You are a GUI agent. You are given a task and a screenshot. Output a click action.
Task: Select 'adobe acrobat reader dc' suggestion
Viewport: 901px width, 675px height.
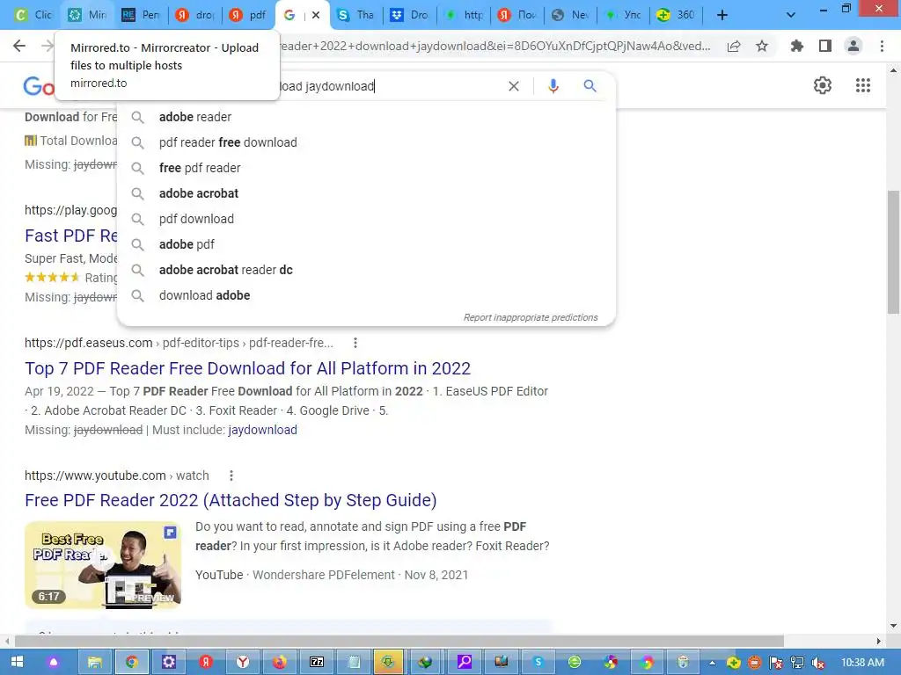[366, 270]
